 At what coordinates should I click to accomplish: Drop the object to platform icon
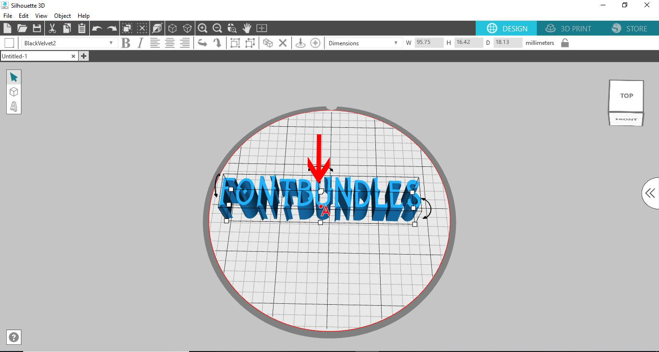tap(301, 43)
